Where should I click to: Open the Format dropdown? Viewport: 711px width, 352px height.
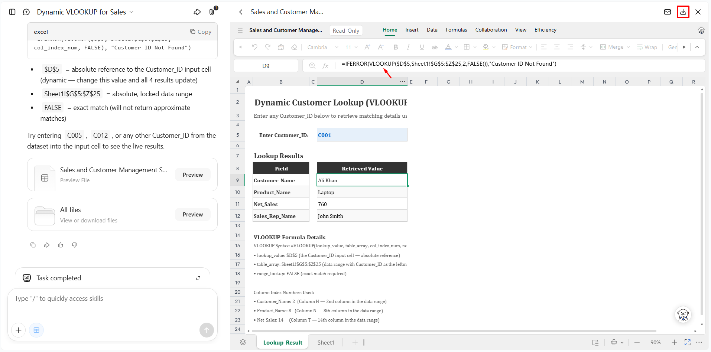point(517,47)
